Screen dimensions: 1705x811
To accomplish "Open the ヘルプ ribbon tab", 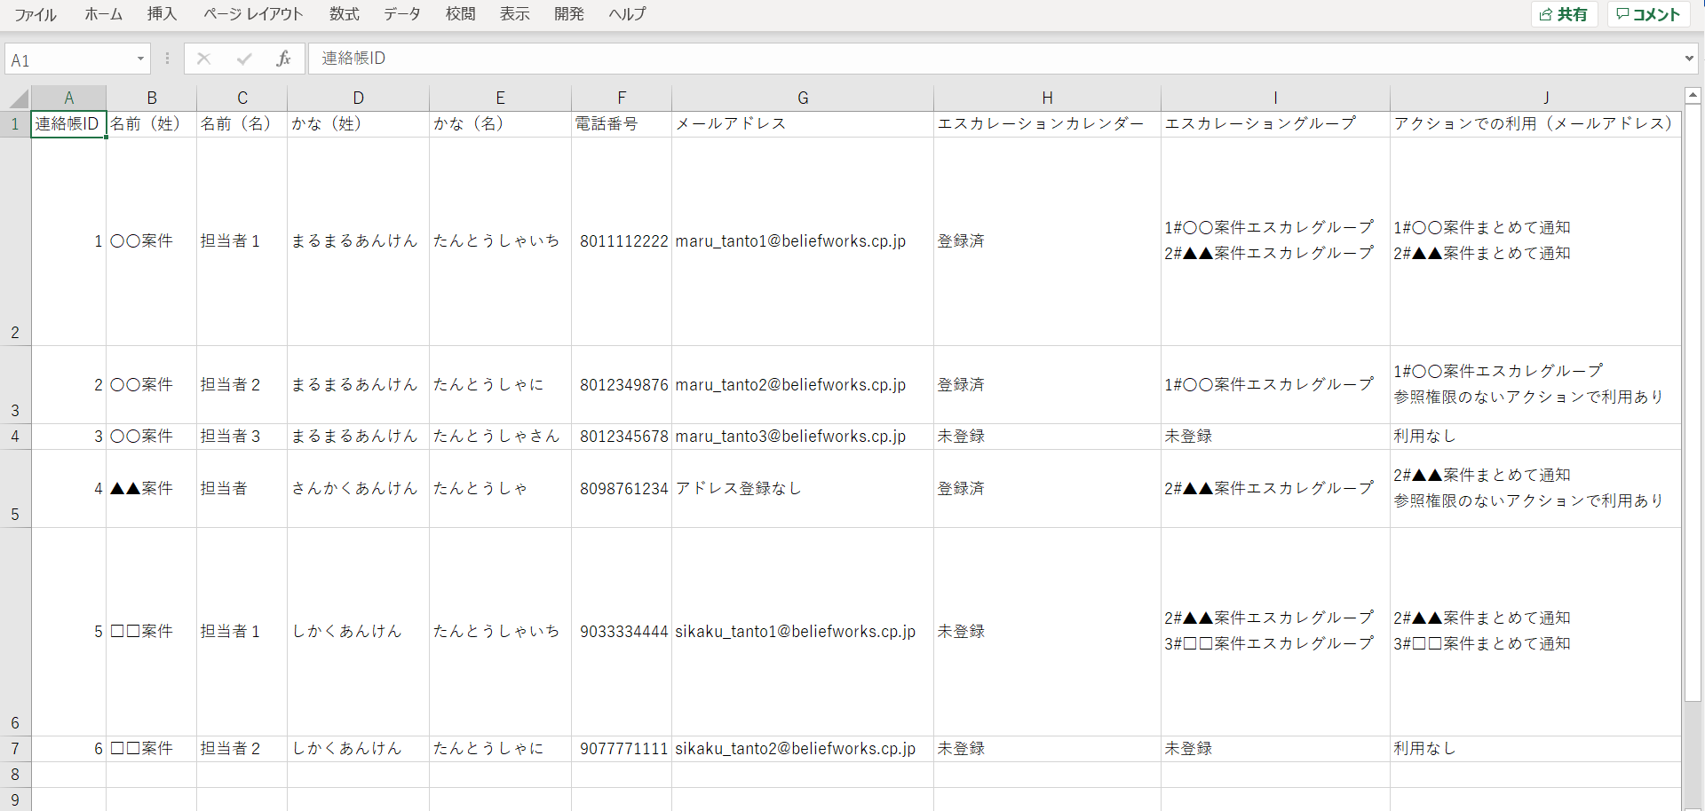I will [628, 14].
